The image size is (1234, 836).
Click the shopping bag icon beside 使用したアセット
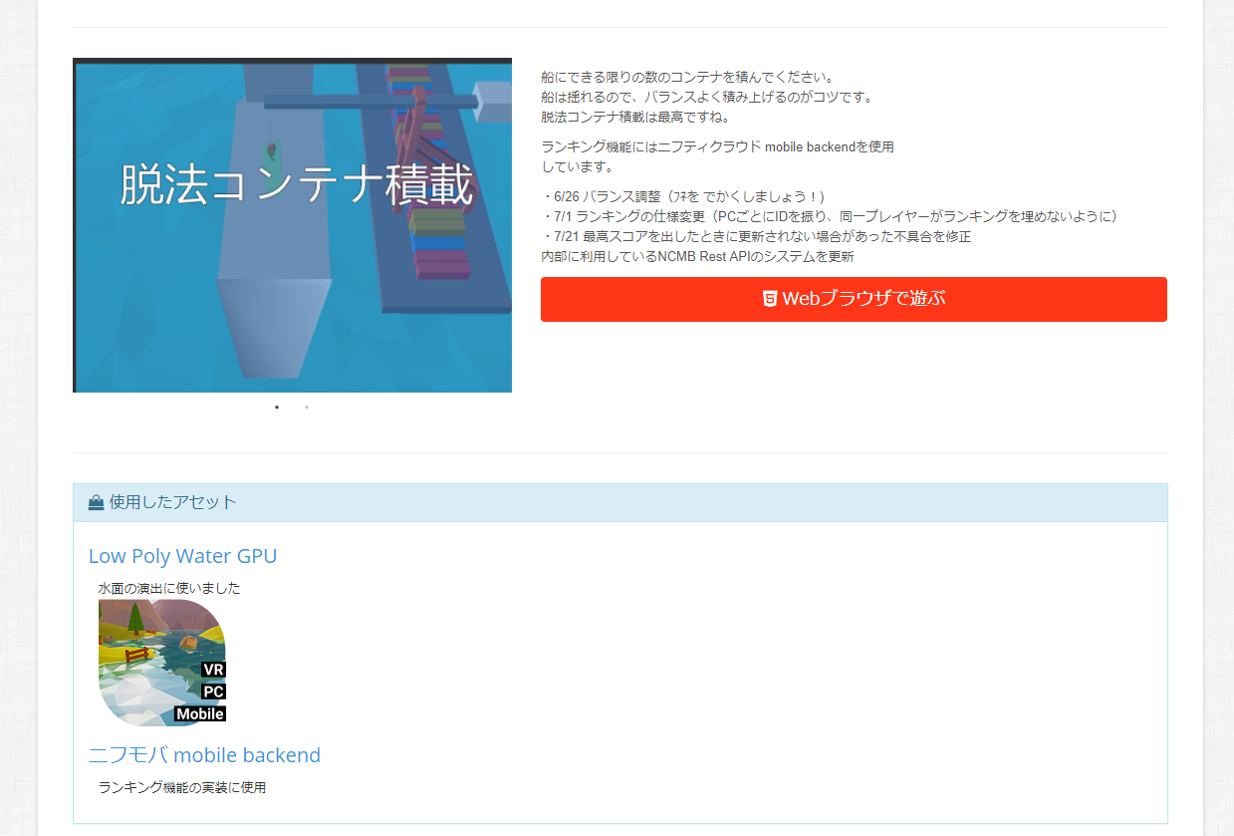[97, 502]
